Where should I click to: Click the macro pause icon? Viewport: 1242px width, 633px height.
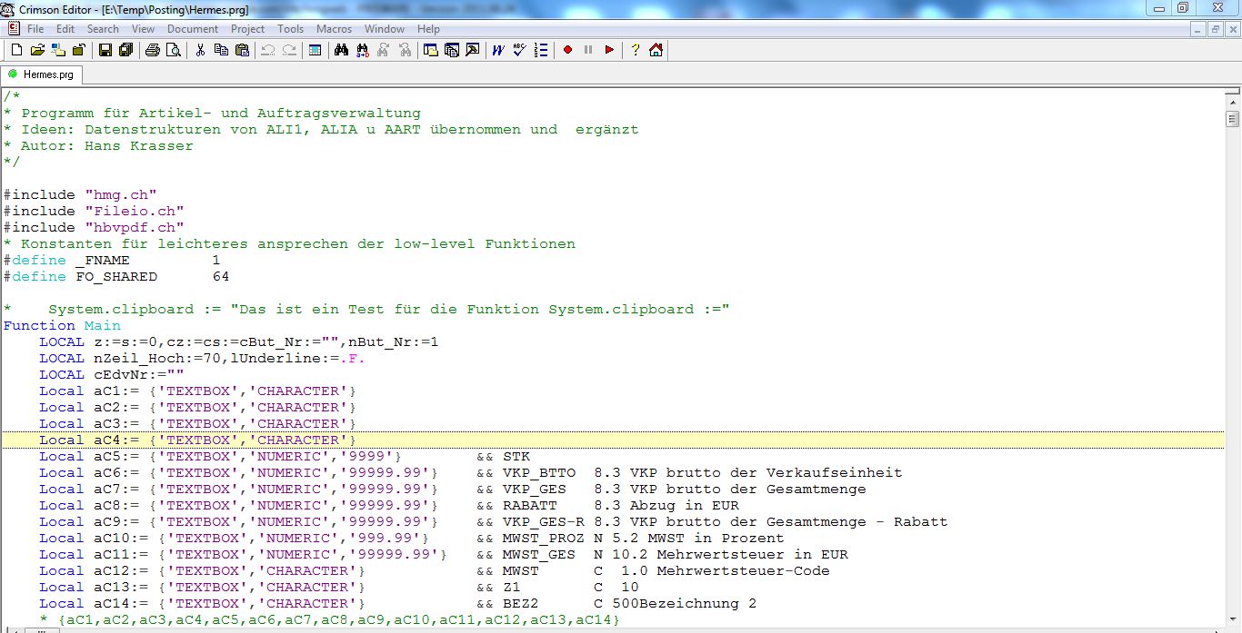[x=588, y=50]
